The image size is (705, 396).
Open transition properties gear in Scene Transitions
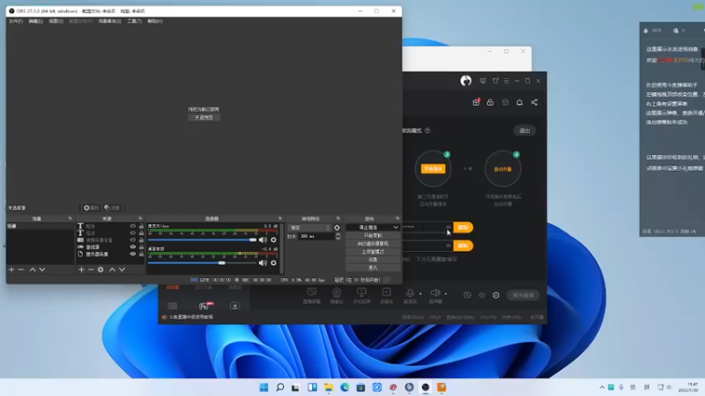pos(337,228)
